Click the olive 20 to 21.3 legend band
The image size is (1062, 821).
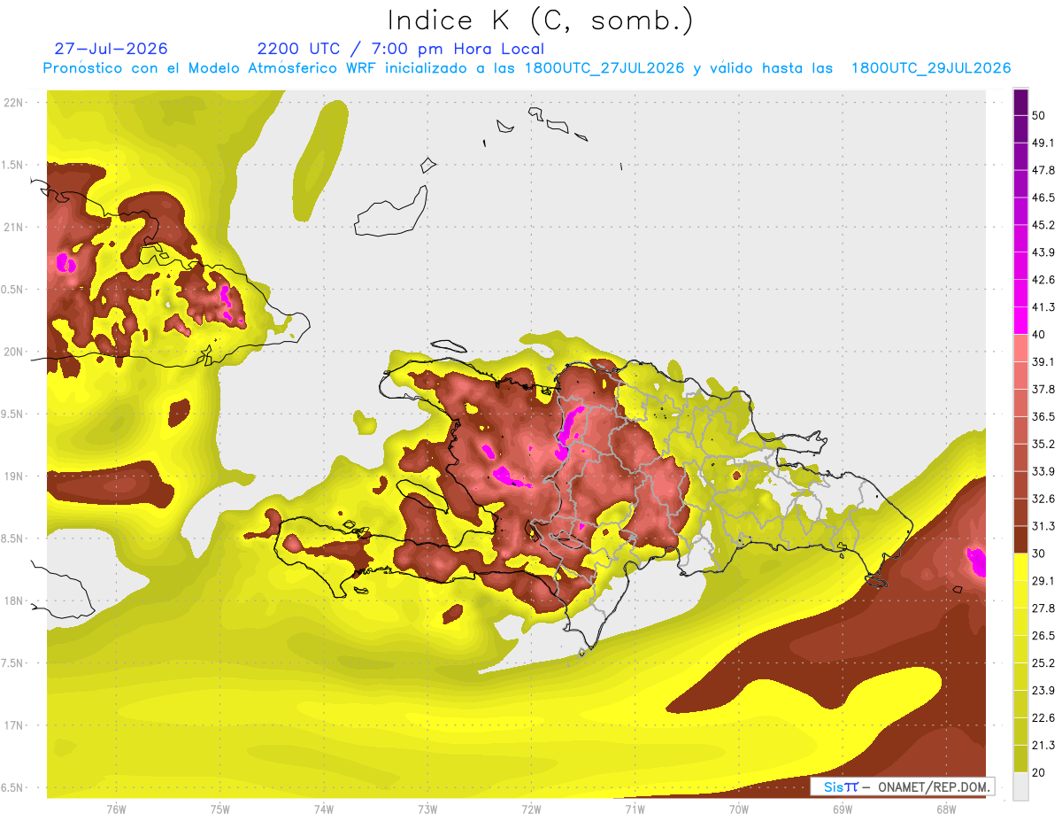(1020, 759)
